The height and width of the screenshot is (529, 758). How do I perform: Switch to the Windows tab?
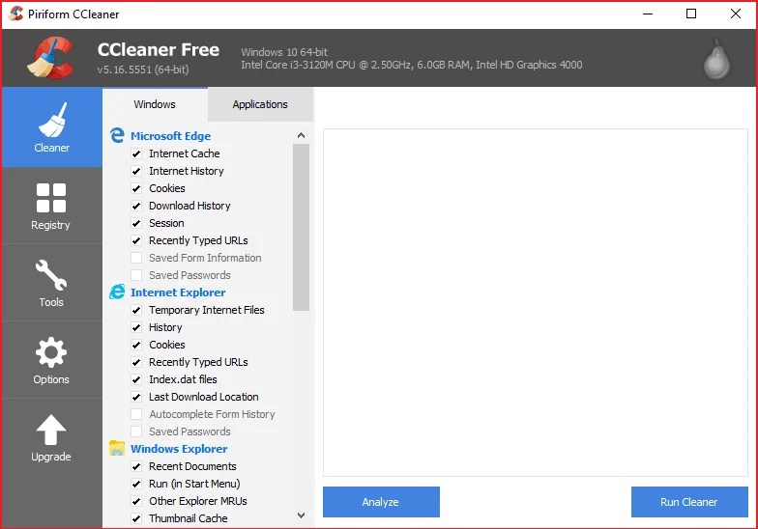pyautogui.click(x=155, y=104)
